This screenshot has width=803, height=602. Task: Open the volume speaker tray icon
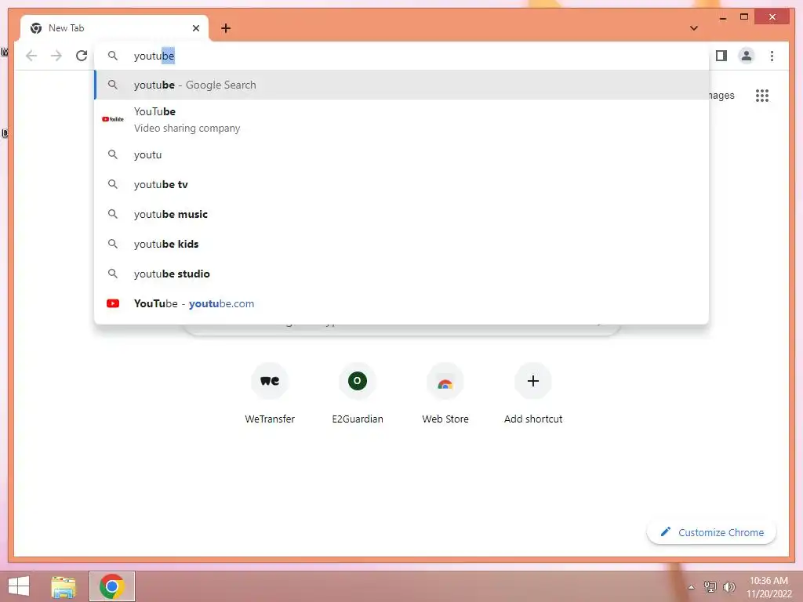point(729,586)
